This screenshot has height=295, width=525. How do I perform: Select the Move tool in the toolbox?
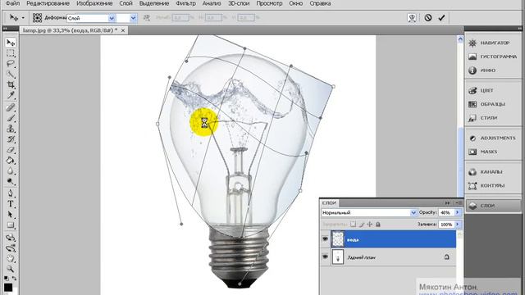click(11, 43)
